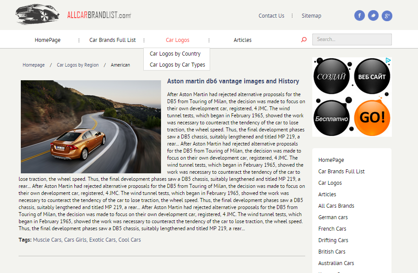
Task: Click American breadcrumb text
Action: click(x=120, y=65)
